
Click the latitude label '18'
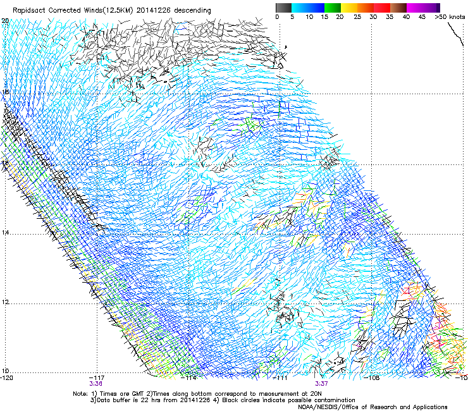[5, 92]
